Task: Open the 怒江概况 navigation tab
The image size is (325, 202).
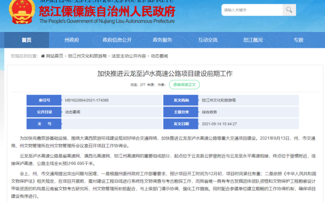Action: pos(253,40)
